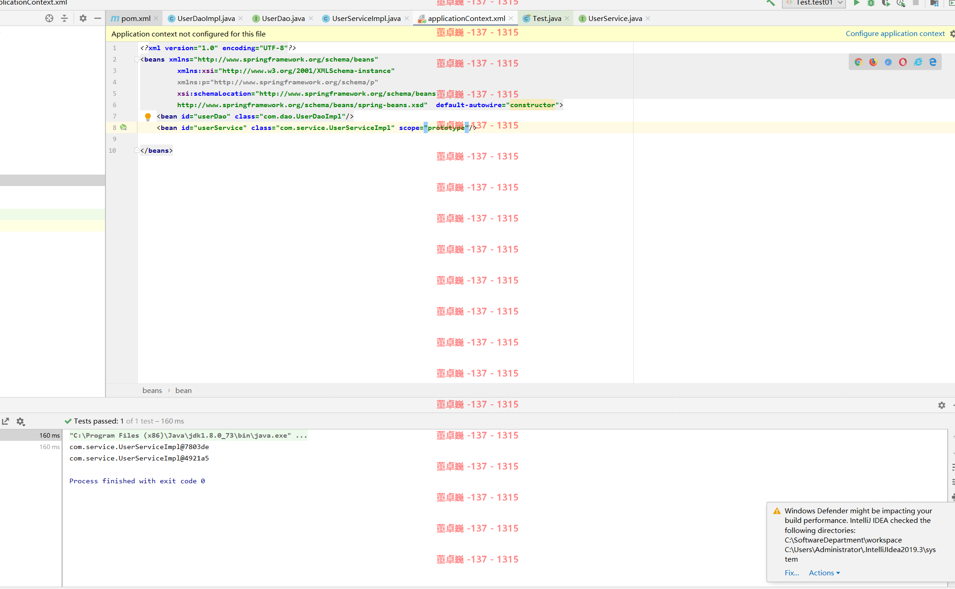Click UserServiceImpl@4921a5 console line

(139, 458)
